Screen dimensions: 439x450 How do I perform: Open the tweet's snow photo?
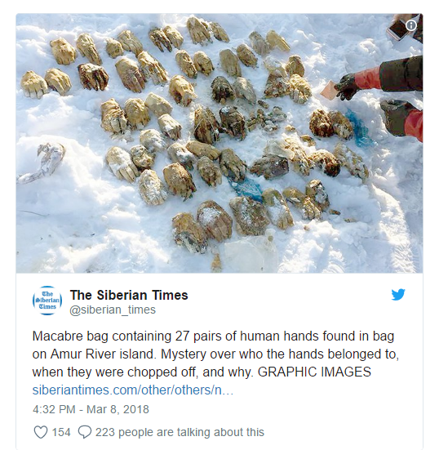(x=219, y=143)
